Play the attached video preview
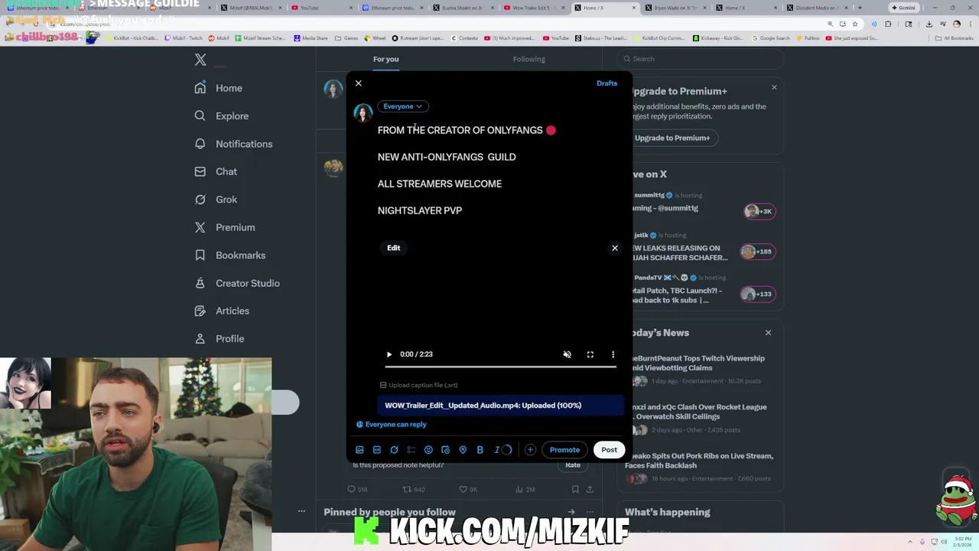 click(389, 354)
